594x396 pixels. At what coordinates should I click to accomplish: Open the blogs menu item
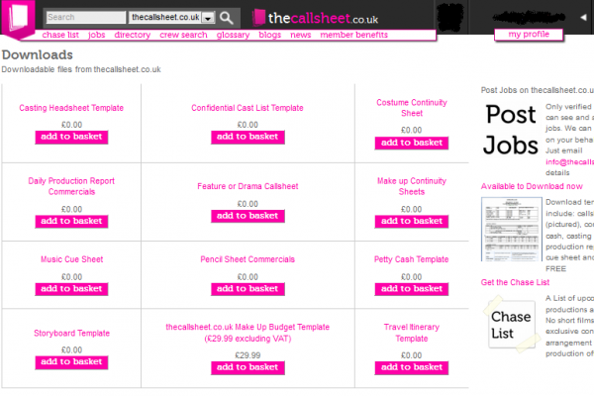(269, 35)
